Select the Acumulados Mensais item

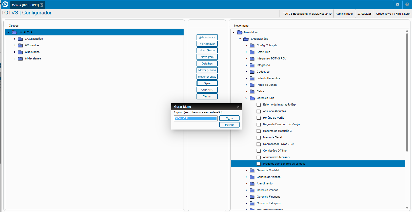coord(276,157)
